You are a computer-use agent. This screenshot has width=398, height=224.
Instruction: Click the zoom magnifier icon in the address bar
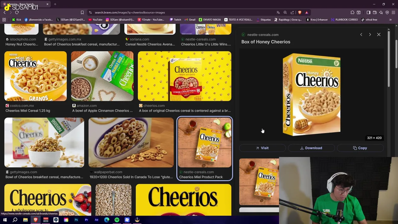(x=285, y=12)
